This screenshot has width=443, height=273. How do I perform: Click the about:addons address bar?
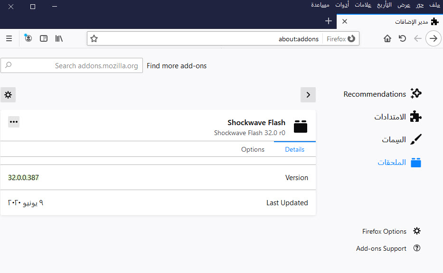click(223, 39)
